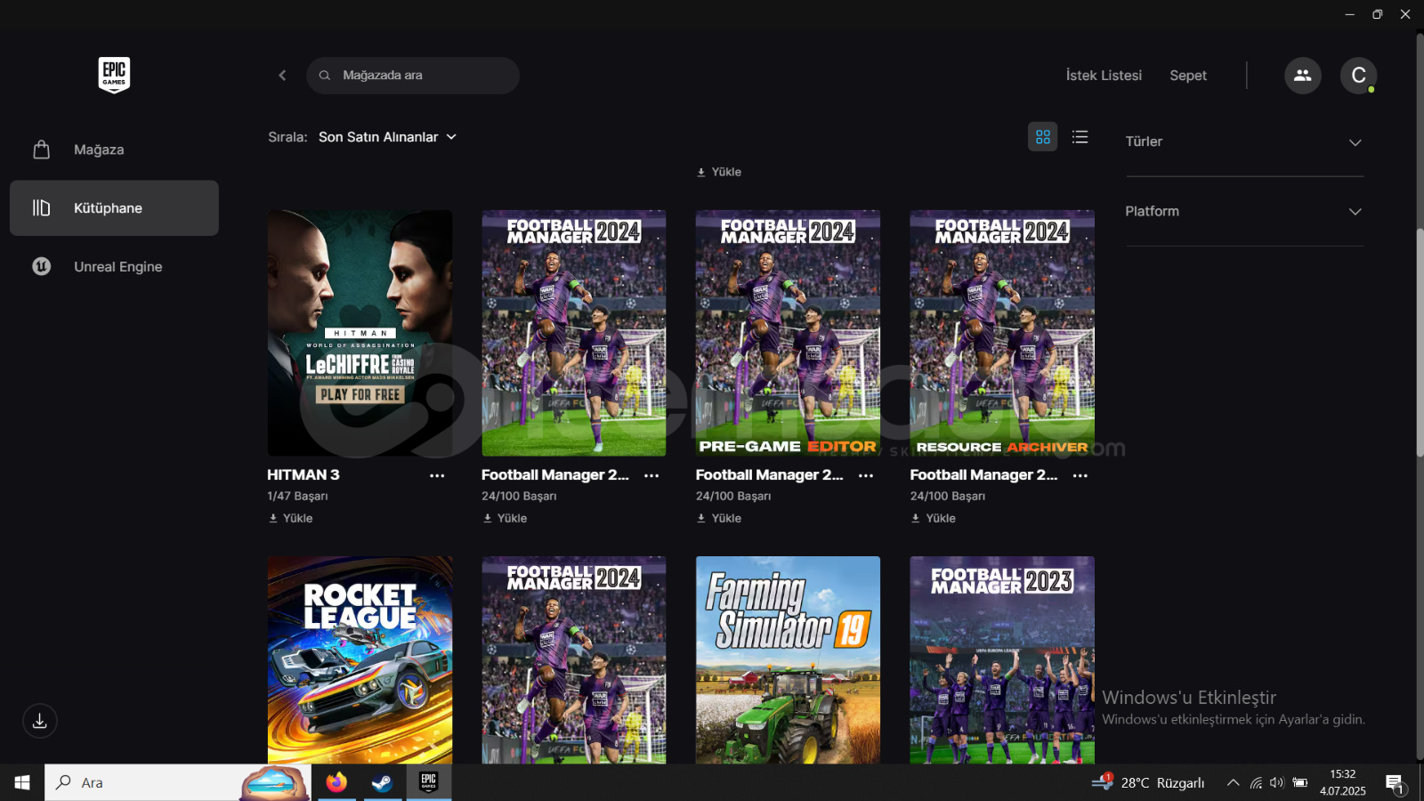Screen dimensions: 1424x801
Task: Open Pre-Game Editor cover thumbnail
Action: [788, 333]
